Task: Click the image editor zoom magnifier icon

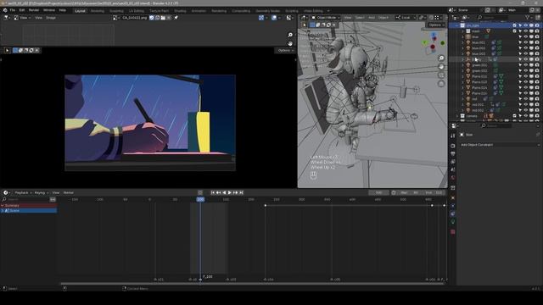Action: [290, 35]
